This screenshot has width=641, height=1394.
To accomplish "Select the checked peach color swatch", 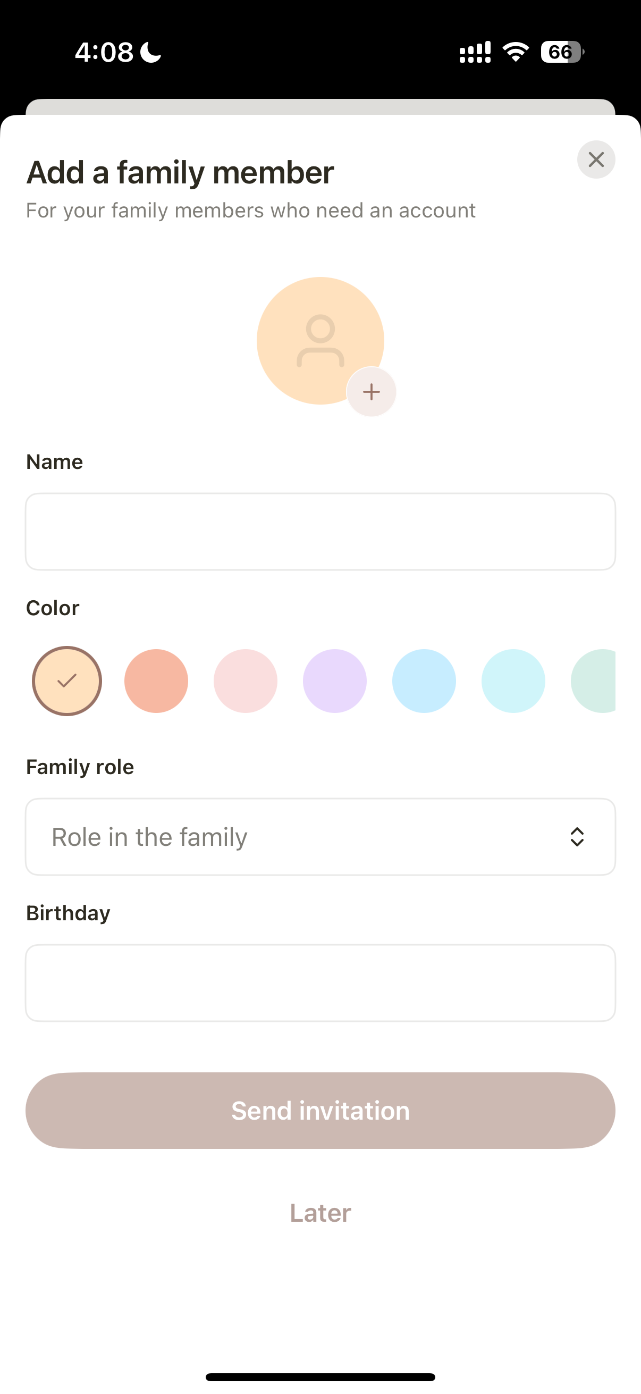I will click(67, 681).
